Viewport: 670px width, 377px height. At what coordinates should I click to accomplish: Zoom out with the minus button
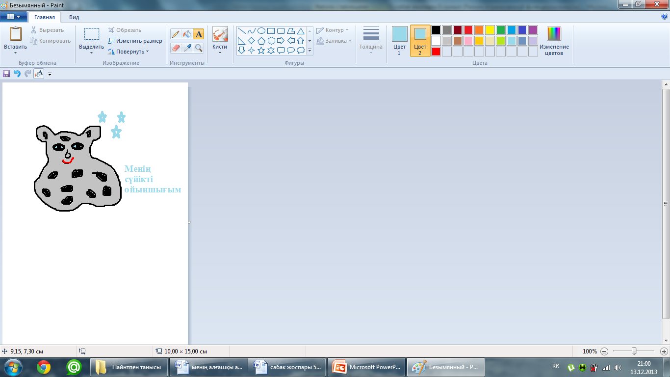pyautogui.click(x=604, y=351)
